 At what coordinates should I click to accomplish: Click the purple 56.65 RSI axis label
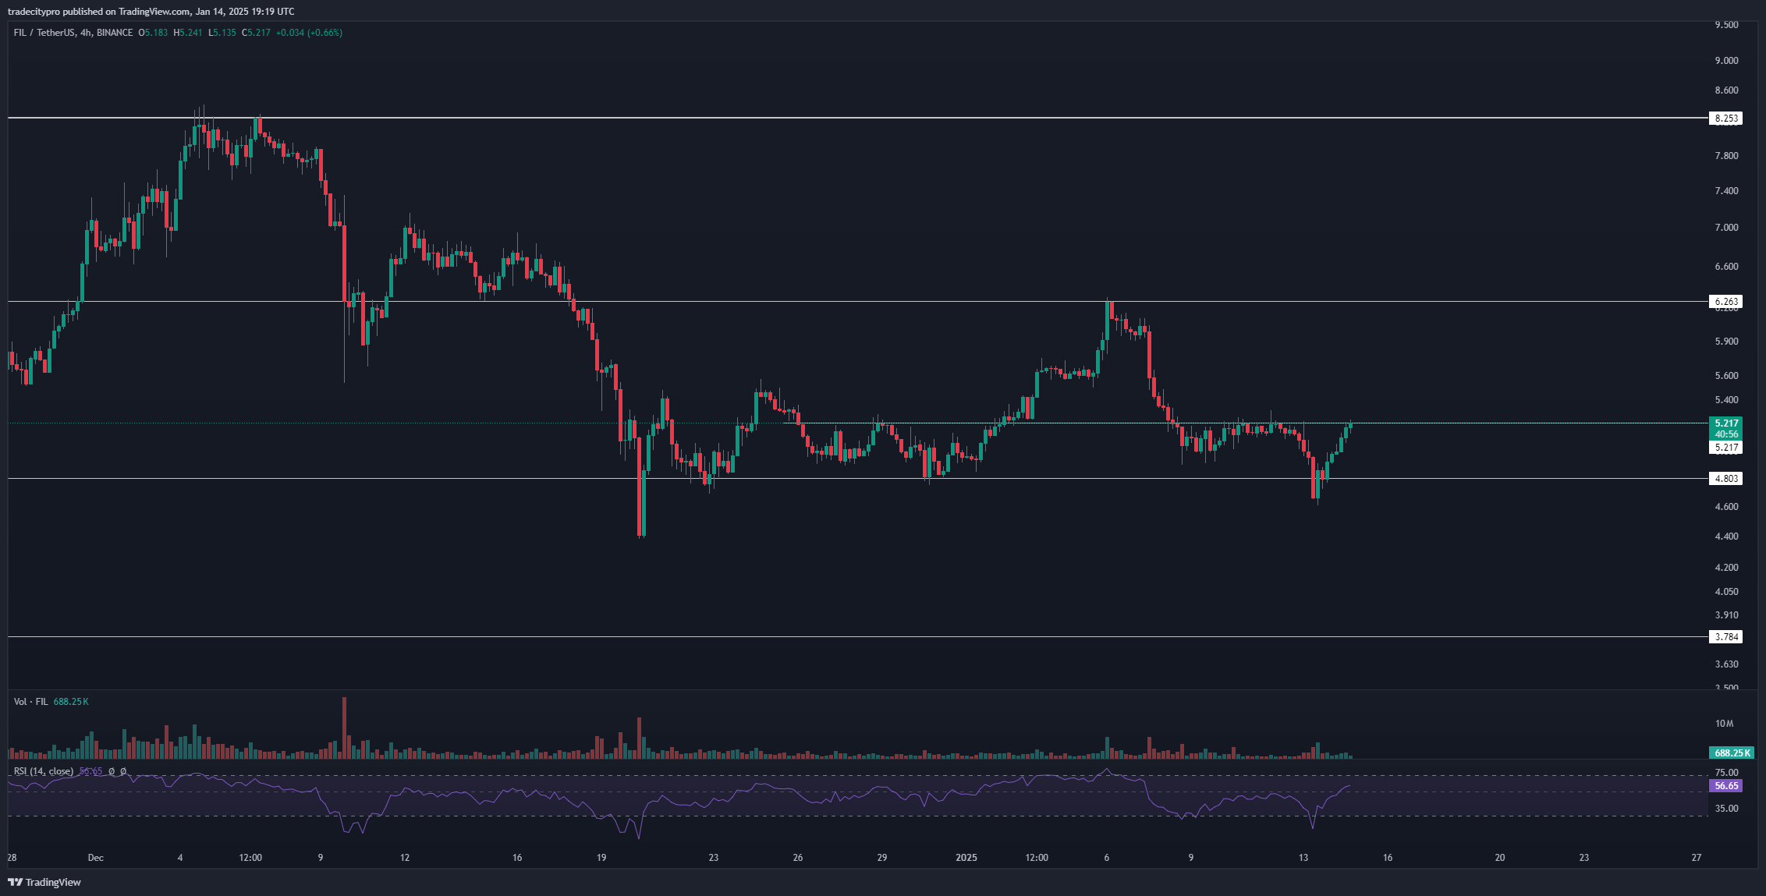point(1725,786)
